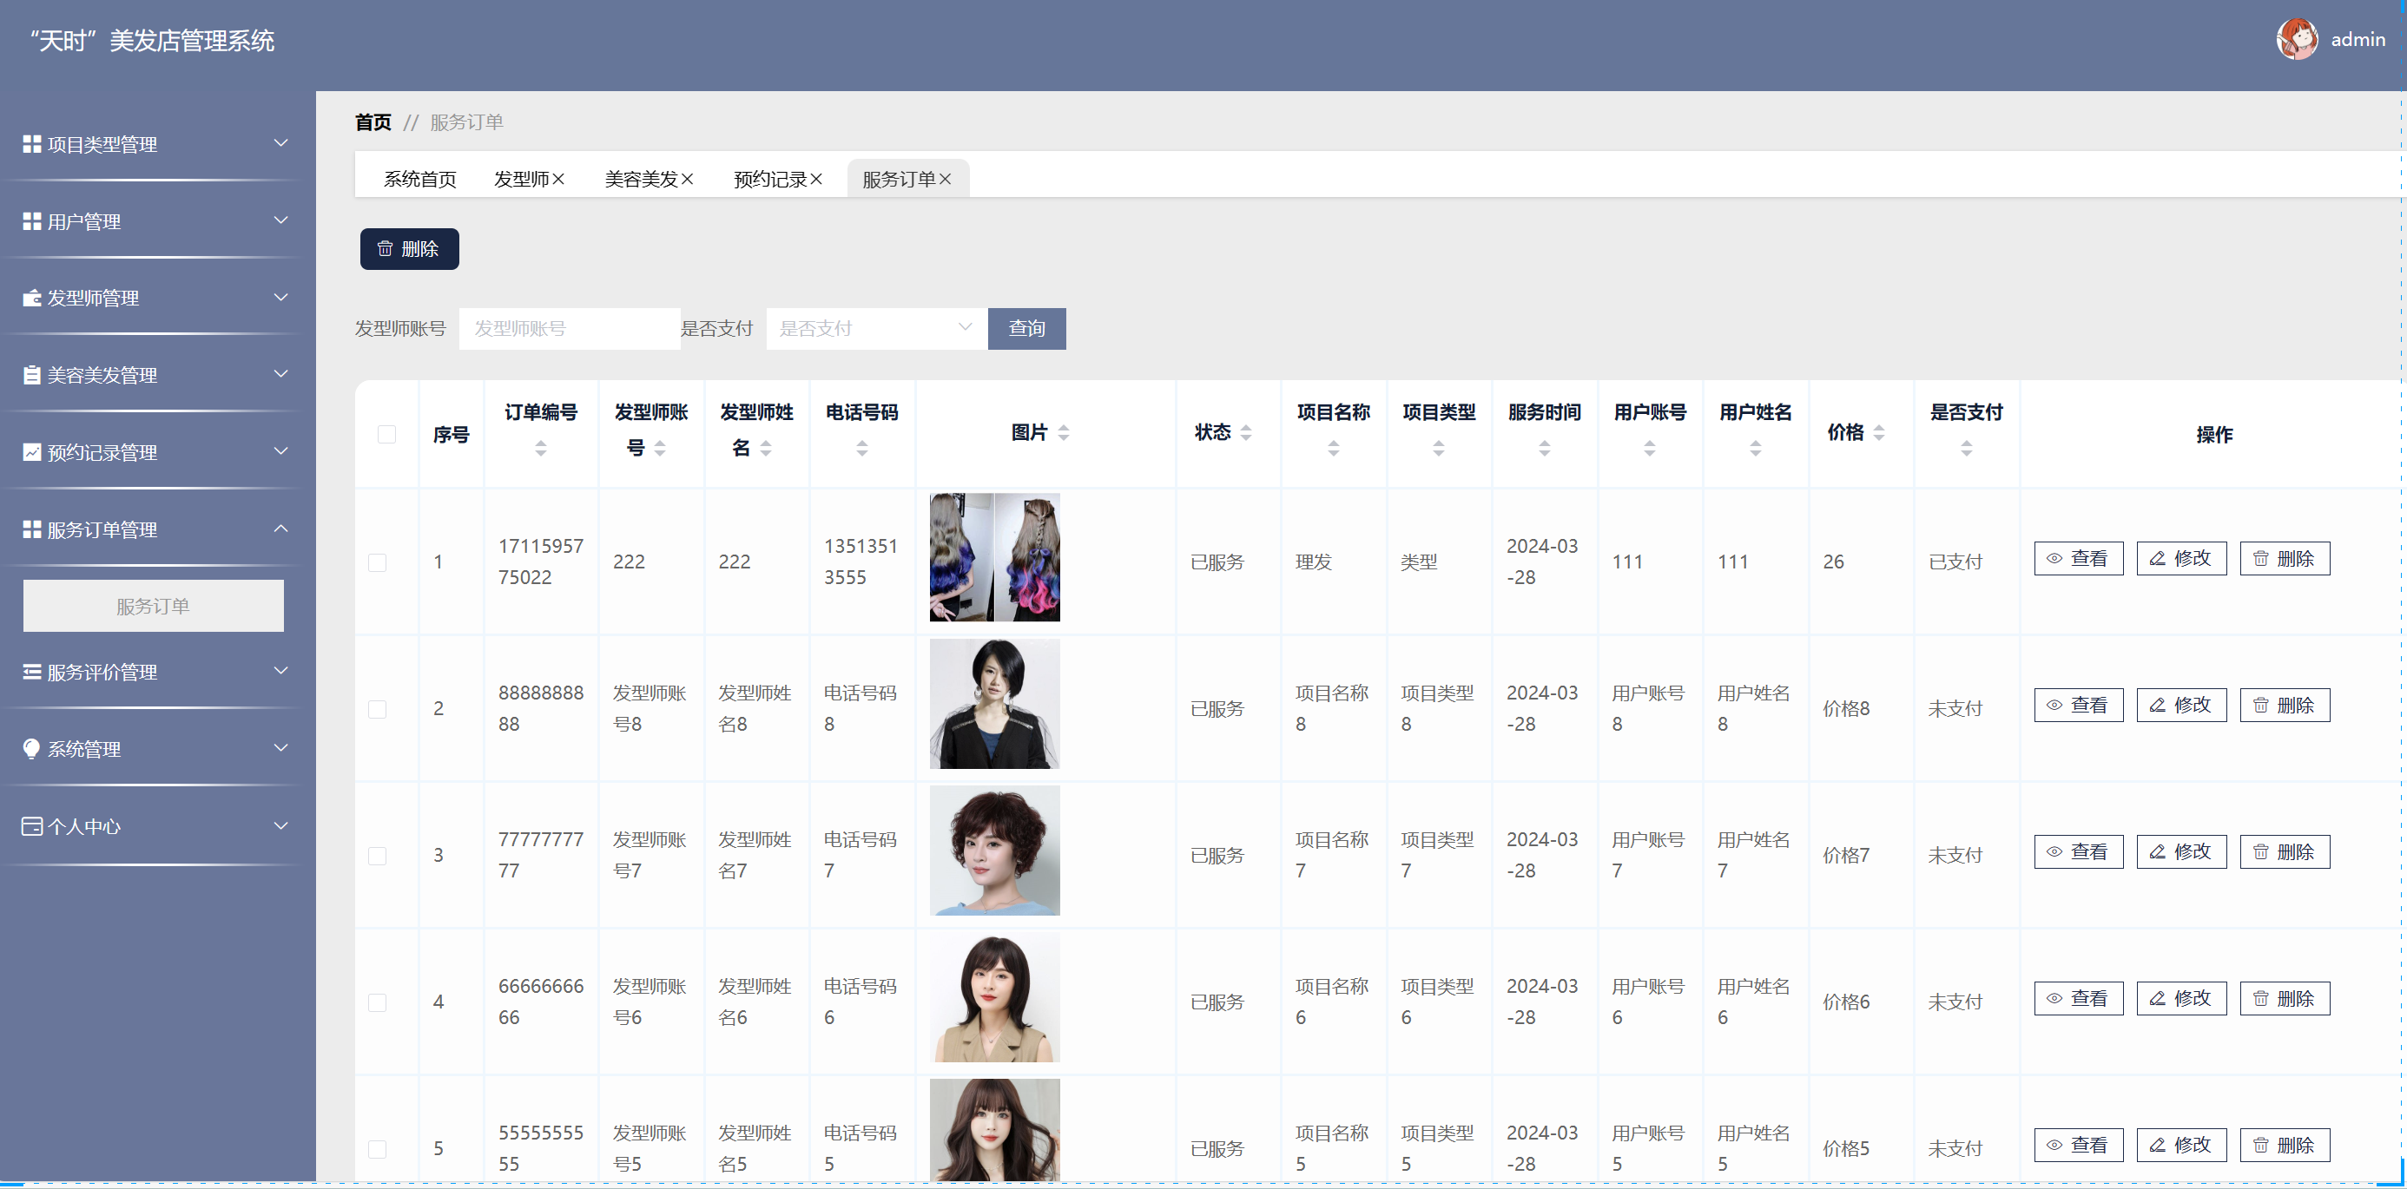Click the admin avatar icon
The image size is (2407, 1189).
point(2296,39)
